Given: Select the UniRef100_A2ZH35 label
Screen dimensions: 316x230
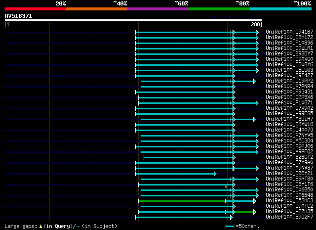Looking at the screenshot, I should tap(289, 212).
